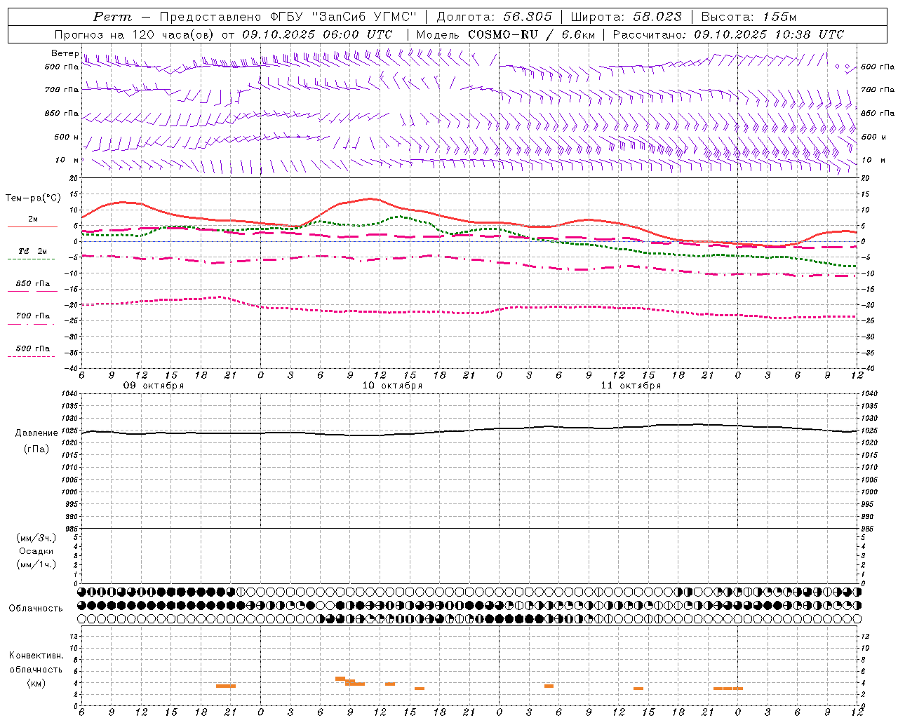898x718 pixels.
Task: Click the "Долгота: 56.305" value
Action: click(x=495, y=17)
